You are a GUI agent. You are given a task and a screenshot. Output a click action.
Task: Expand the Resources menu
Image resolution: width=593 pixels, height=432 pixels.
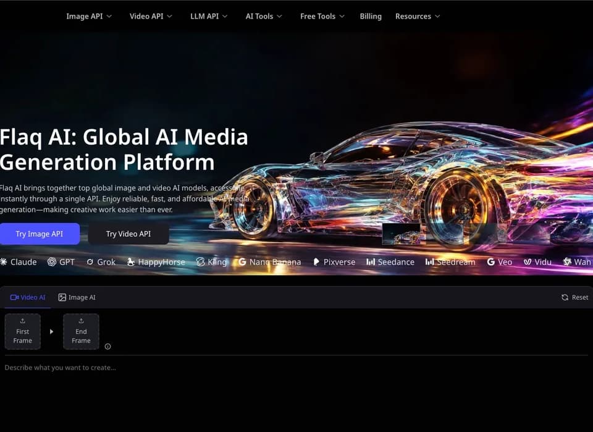(418, 16)
